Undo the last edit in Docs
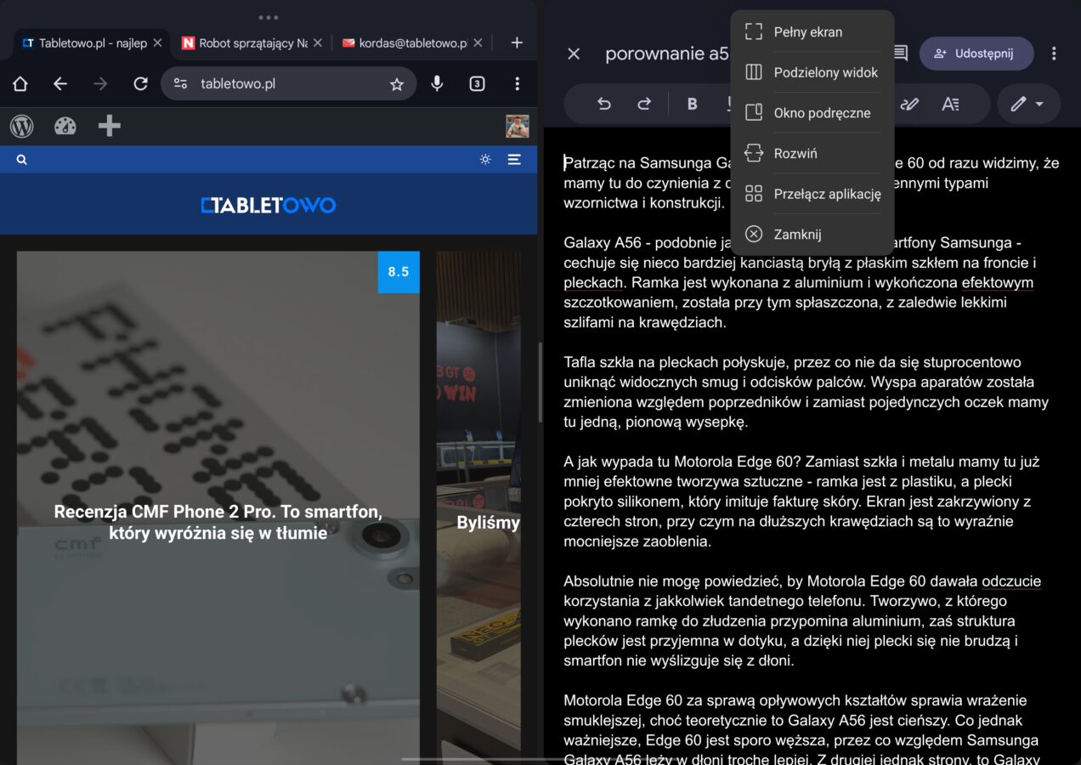The width and height of the screenshot is (1081, 765). [x=604, y=104]
